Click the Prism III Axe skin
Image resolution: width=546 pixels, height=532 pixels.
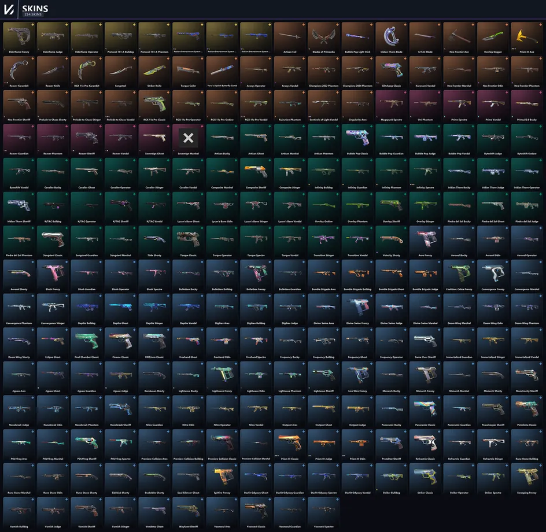coord(527,38)
